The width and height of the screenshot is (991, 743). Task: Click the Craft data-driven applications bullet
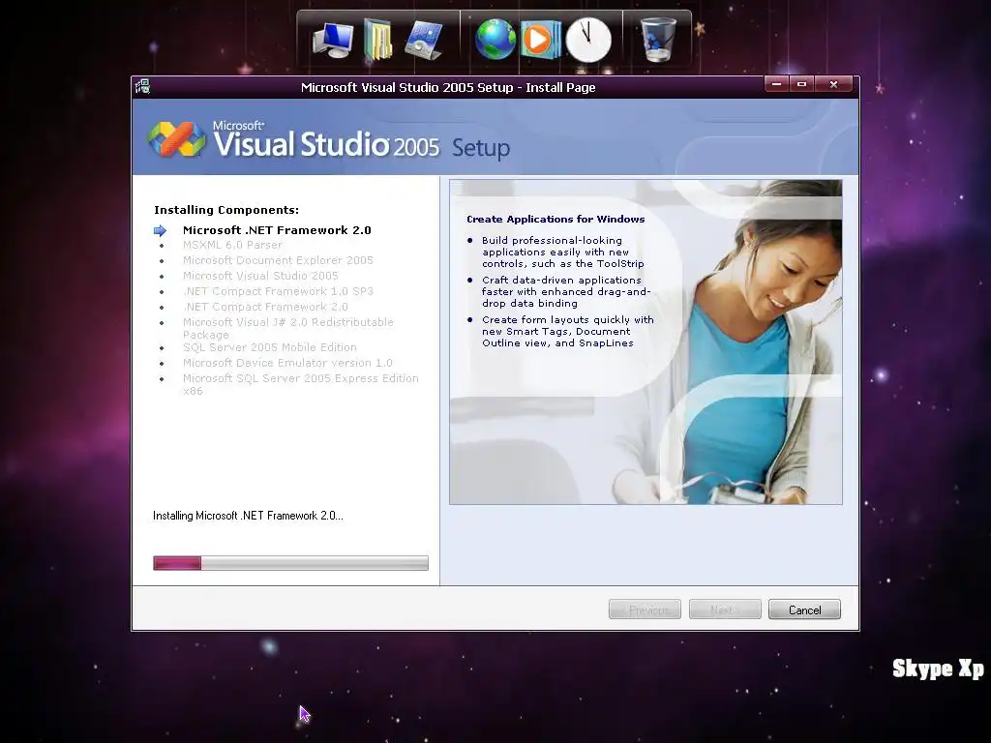click(565, 291)
